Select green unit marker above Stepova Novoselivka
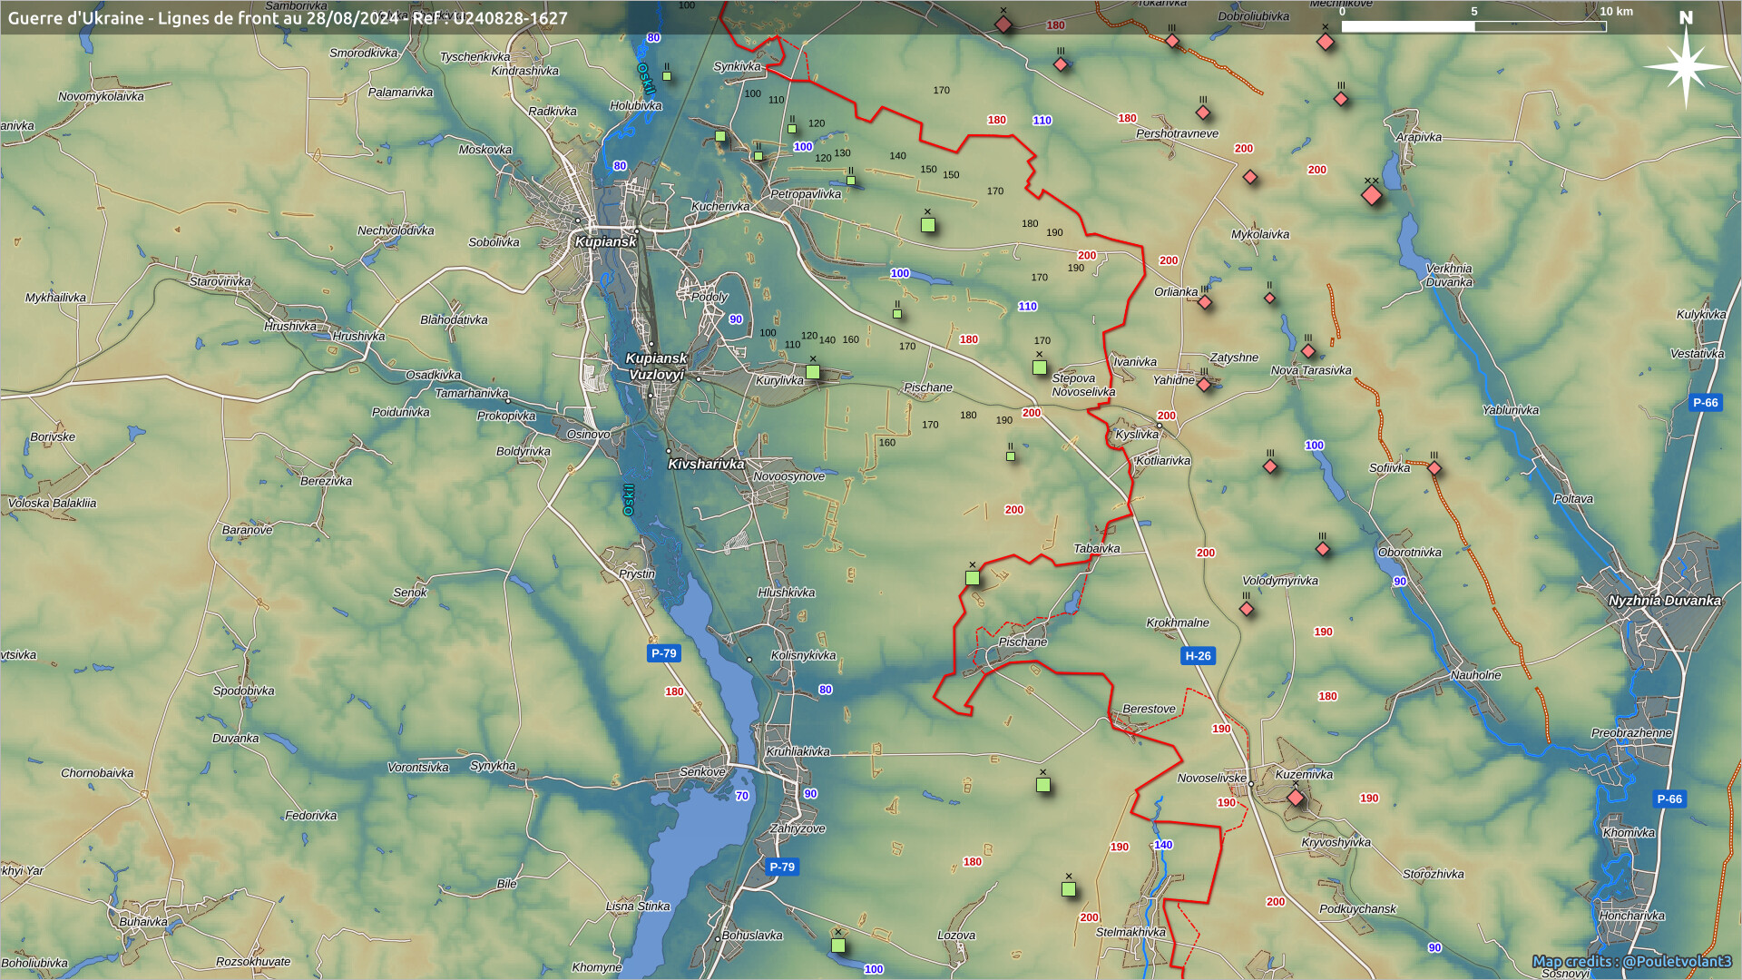 pyautogui.click(x=1040, y=367)
